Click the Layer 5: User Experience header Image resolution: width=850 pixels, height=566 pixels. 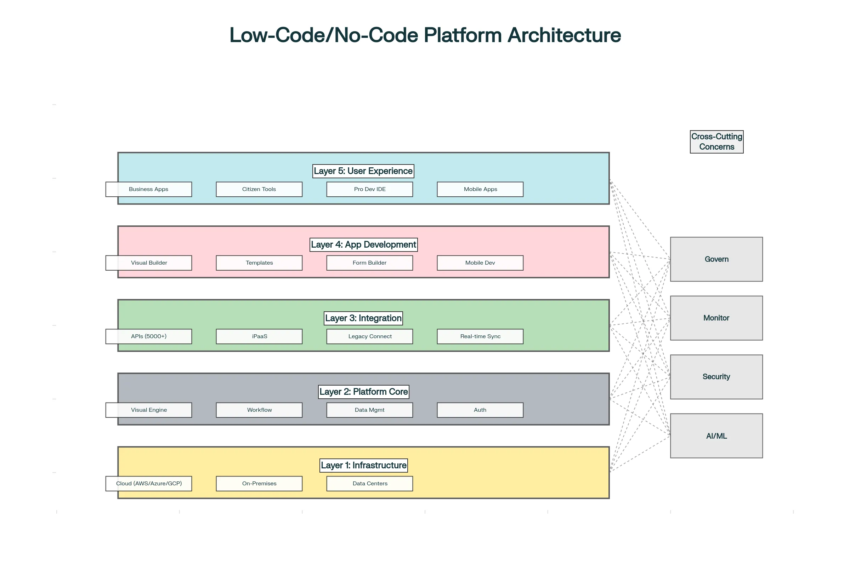click(x=363, y=171)
